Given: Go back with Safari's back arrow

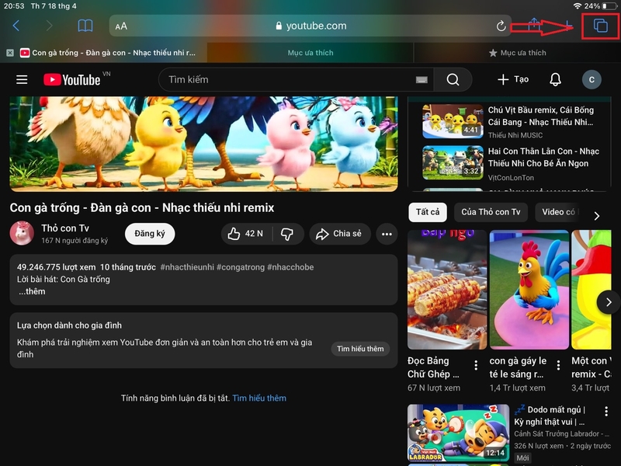Looking at the screenshot, I should (x=16, y=26).
